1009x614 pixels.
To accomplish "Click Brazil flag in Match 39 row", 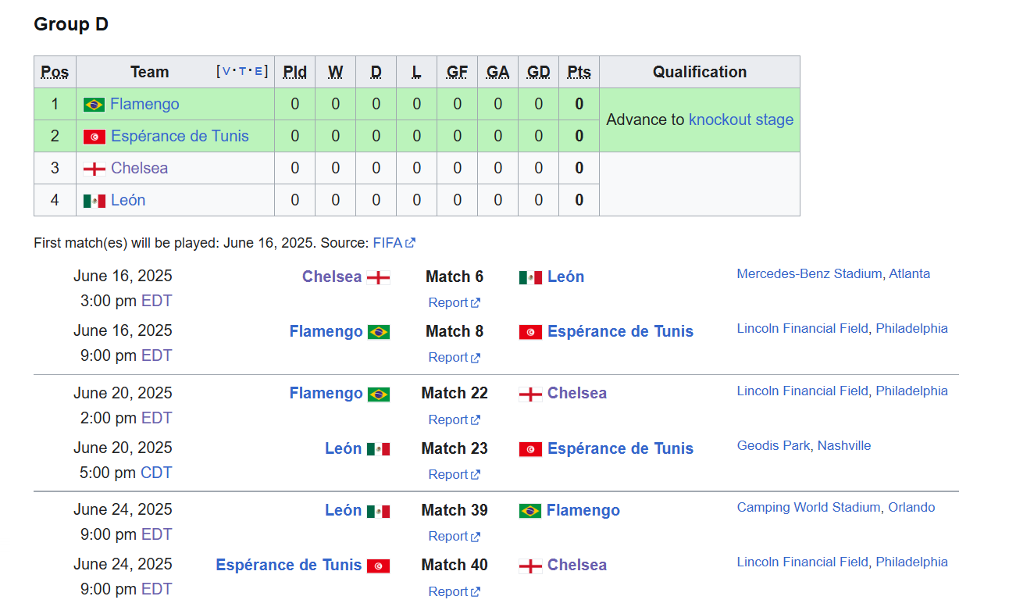I will click(529, 511).
